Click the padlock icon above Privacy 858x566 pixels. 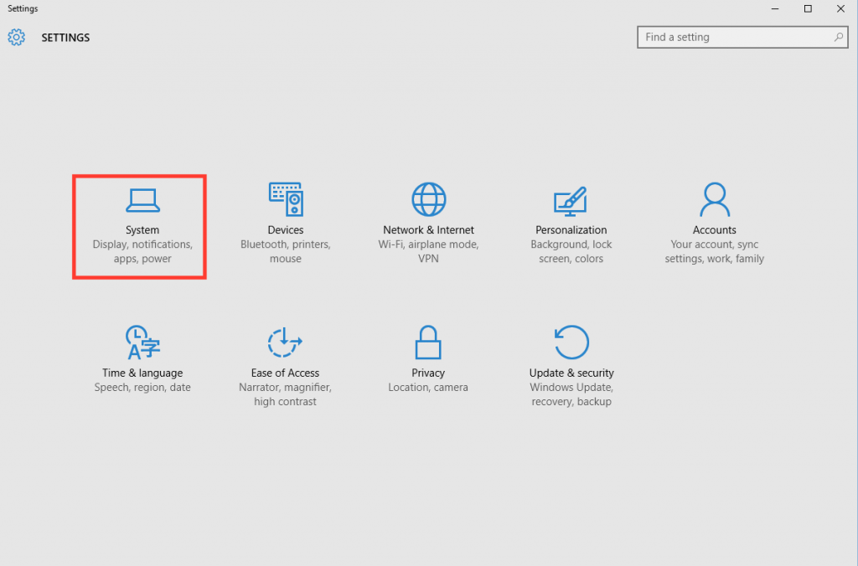click(428, 342)
